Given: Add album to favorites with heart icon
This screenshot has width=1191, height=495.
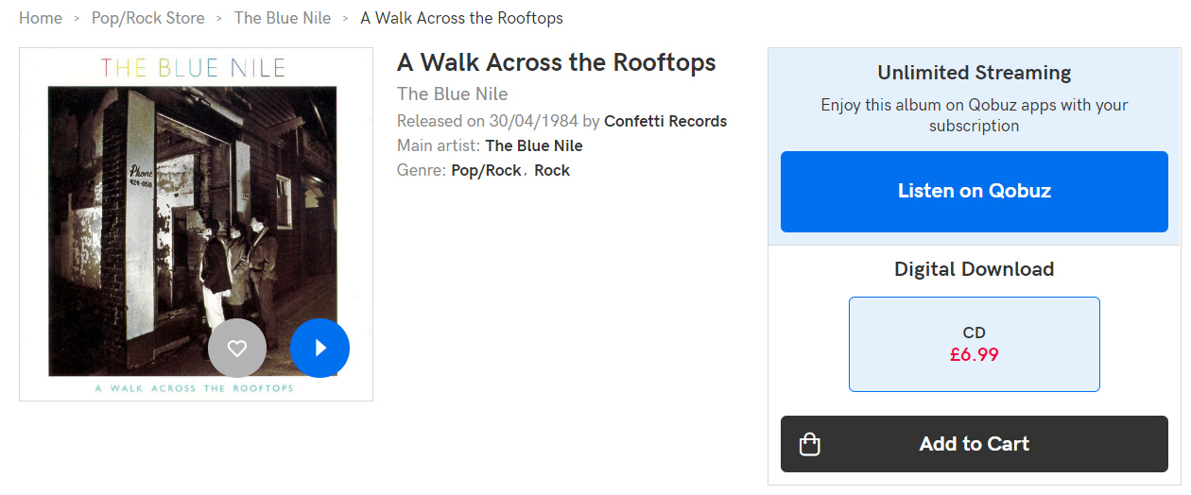Looking at the screenshot, I should [237, 349].
